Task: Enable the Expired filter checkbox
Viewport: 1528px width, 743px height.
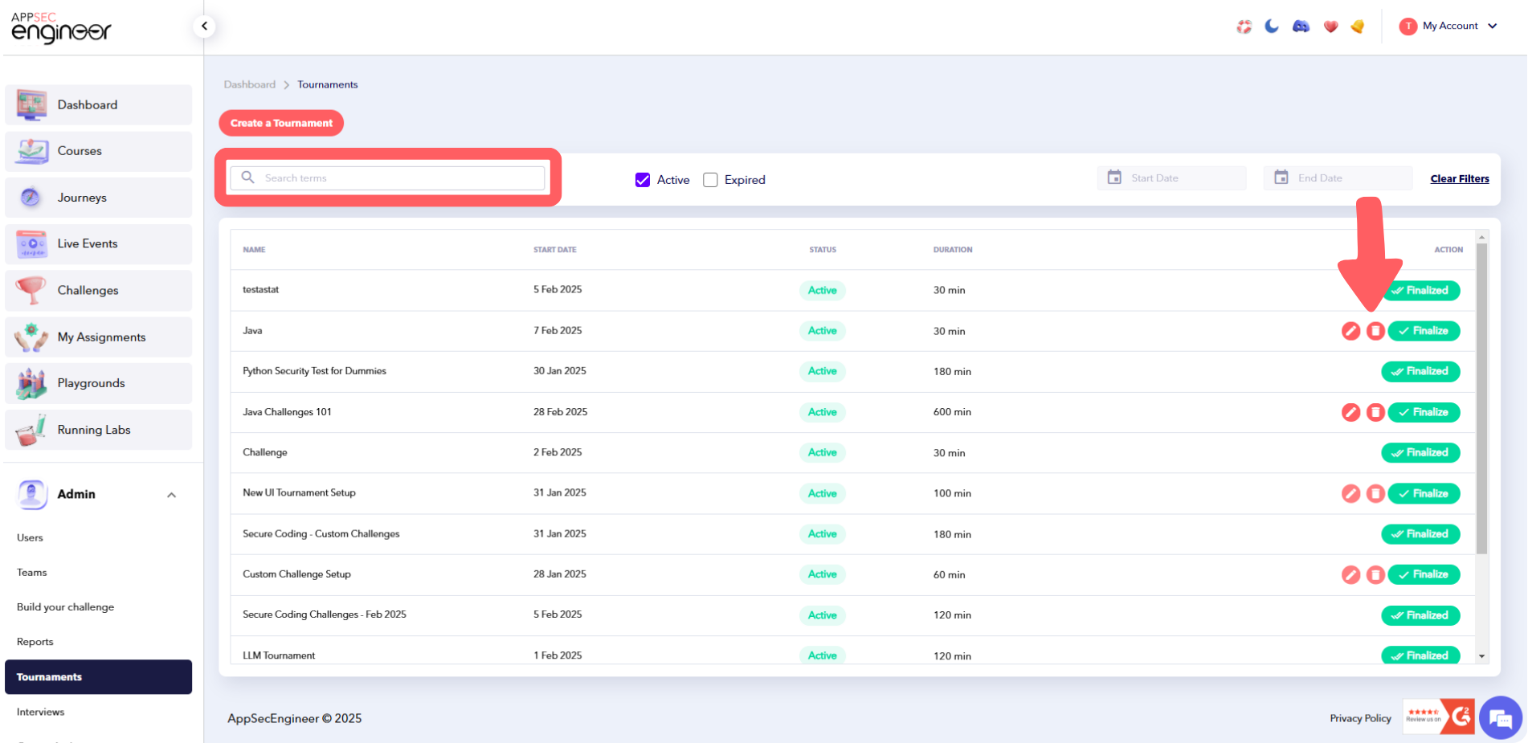Action: [x=710, y=180]
